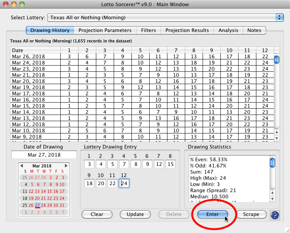Open the blue help question mark icon
Viewport: 290px width, 233px height.
275,215
